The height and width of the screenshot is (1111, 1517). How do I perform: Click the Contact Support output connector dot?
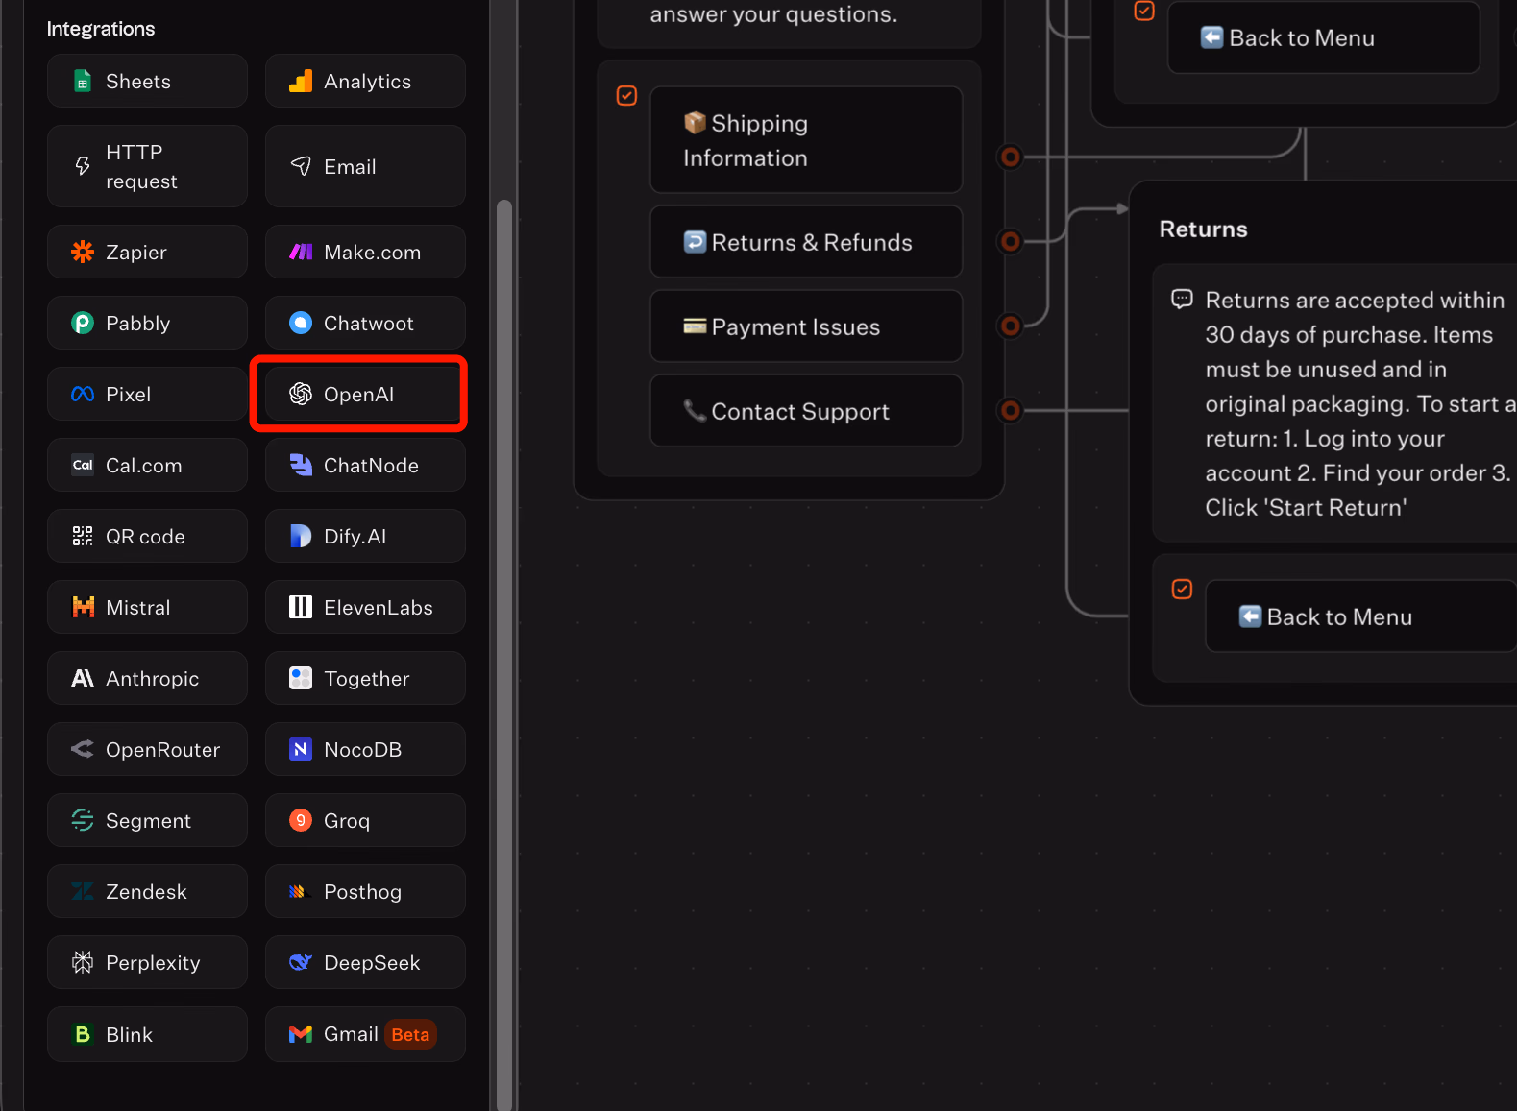(1010, 411)
